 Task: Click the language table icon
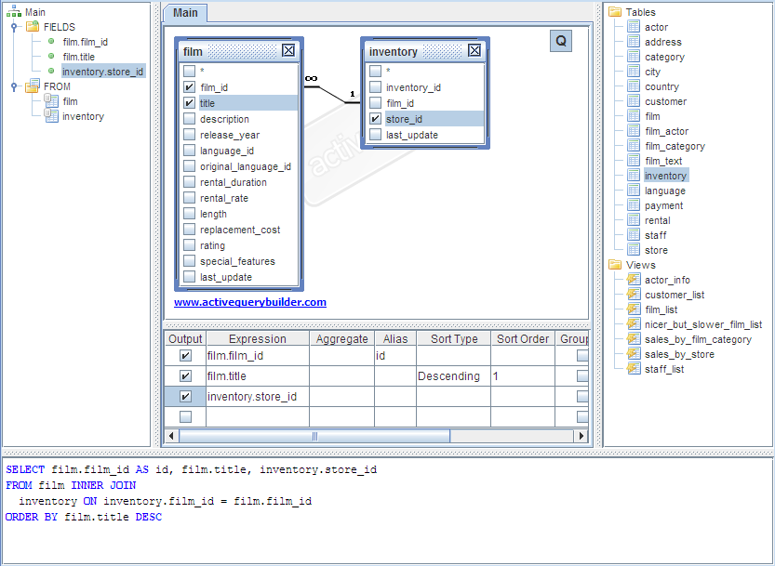(634, 191)
